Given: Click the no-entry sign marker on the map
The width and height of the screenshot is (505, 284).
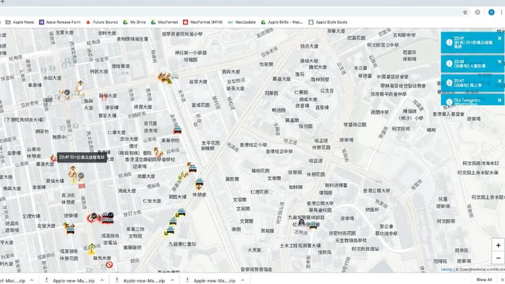Looking at the screenshot, I should [109, 264].
